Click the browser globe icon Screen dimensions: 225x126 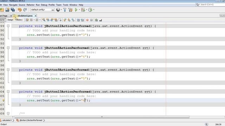click(x=58, y=10)
